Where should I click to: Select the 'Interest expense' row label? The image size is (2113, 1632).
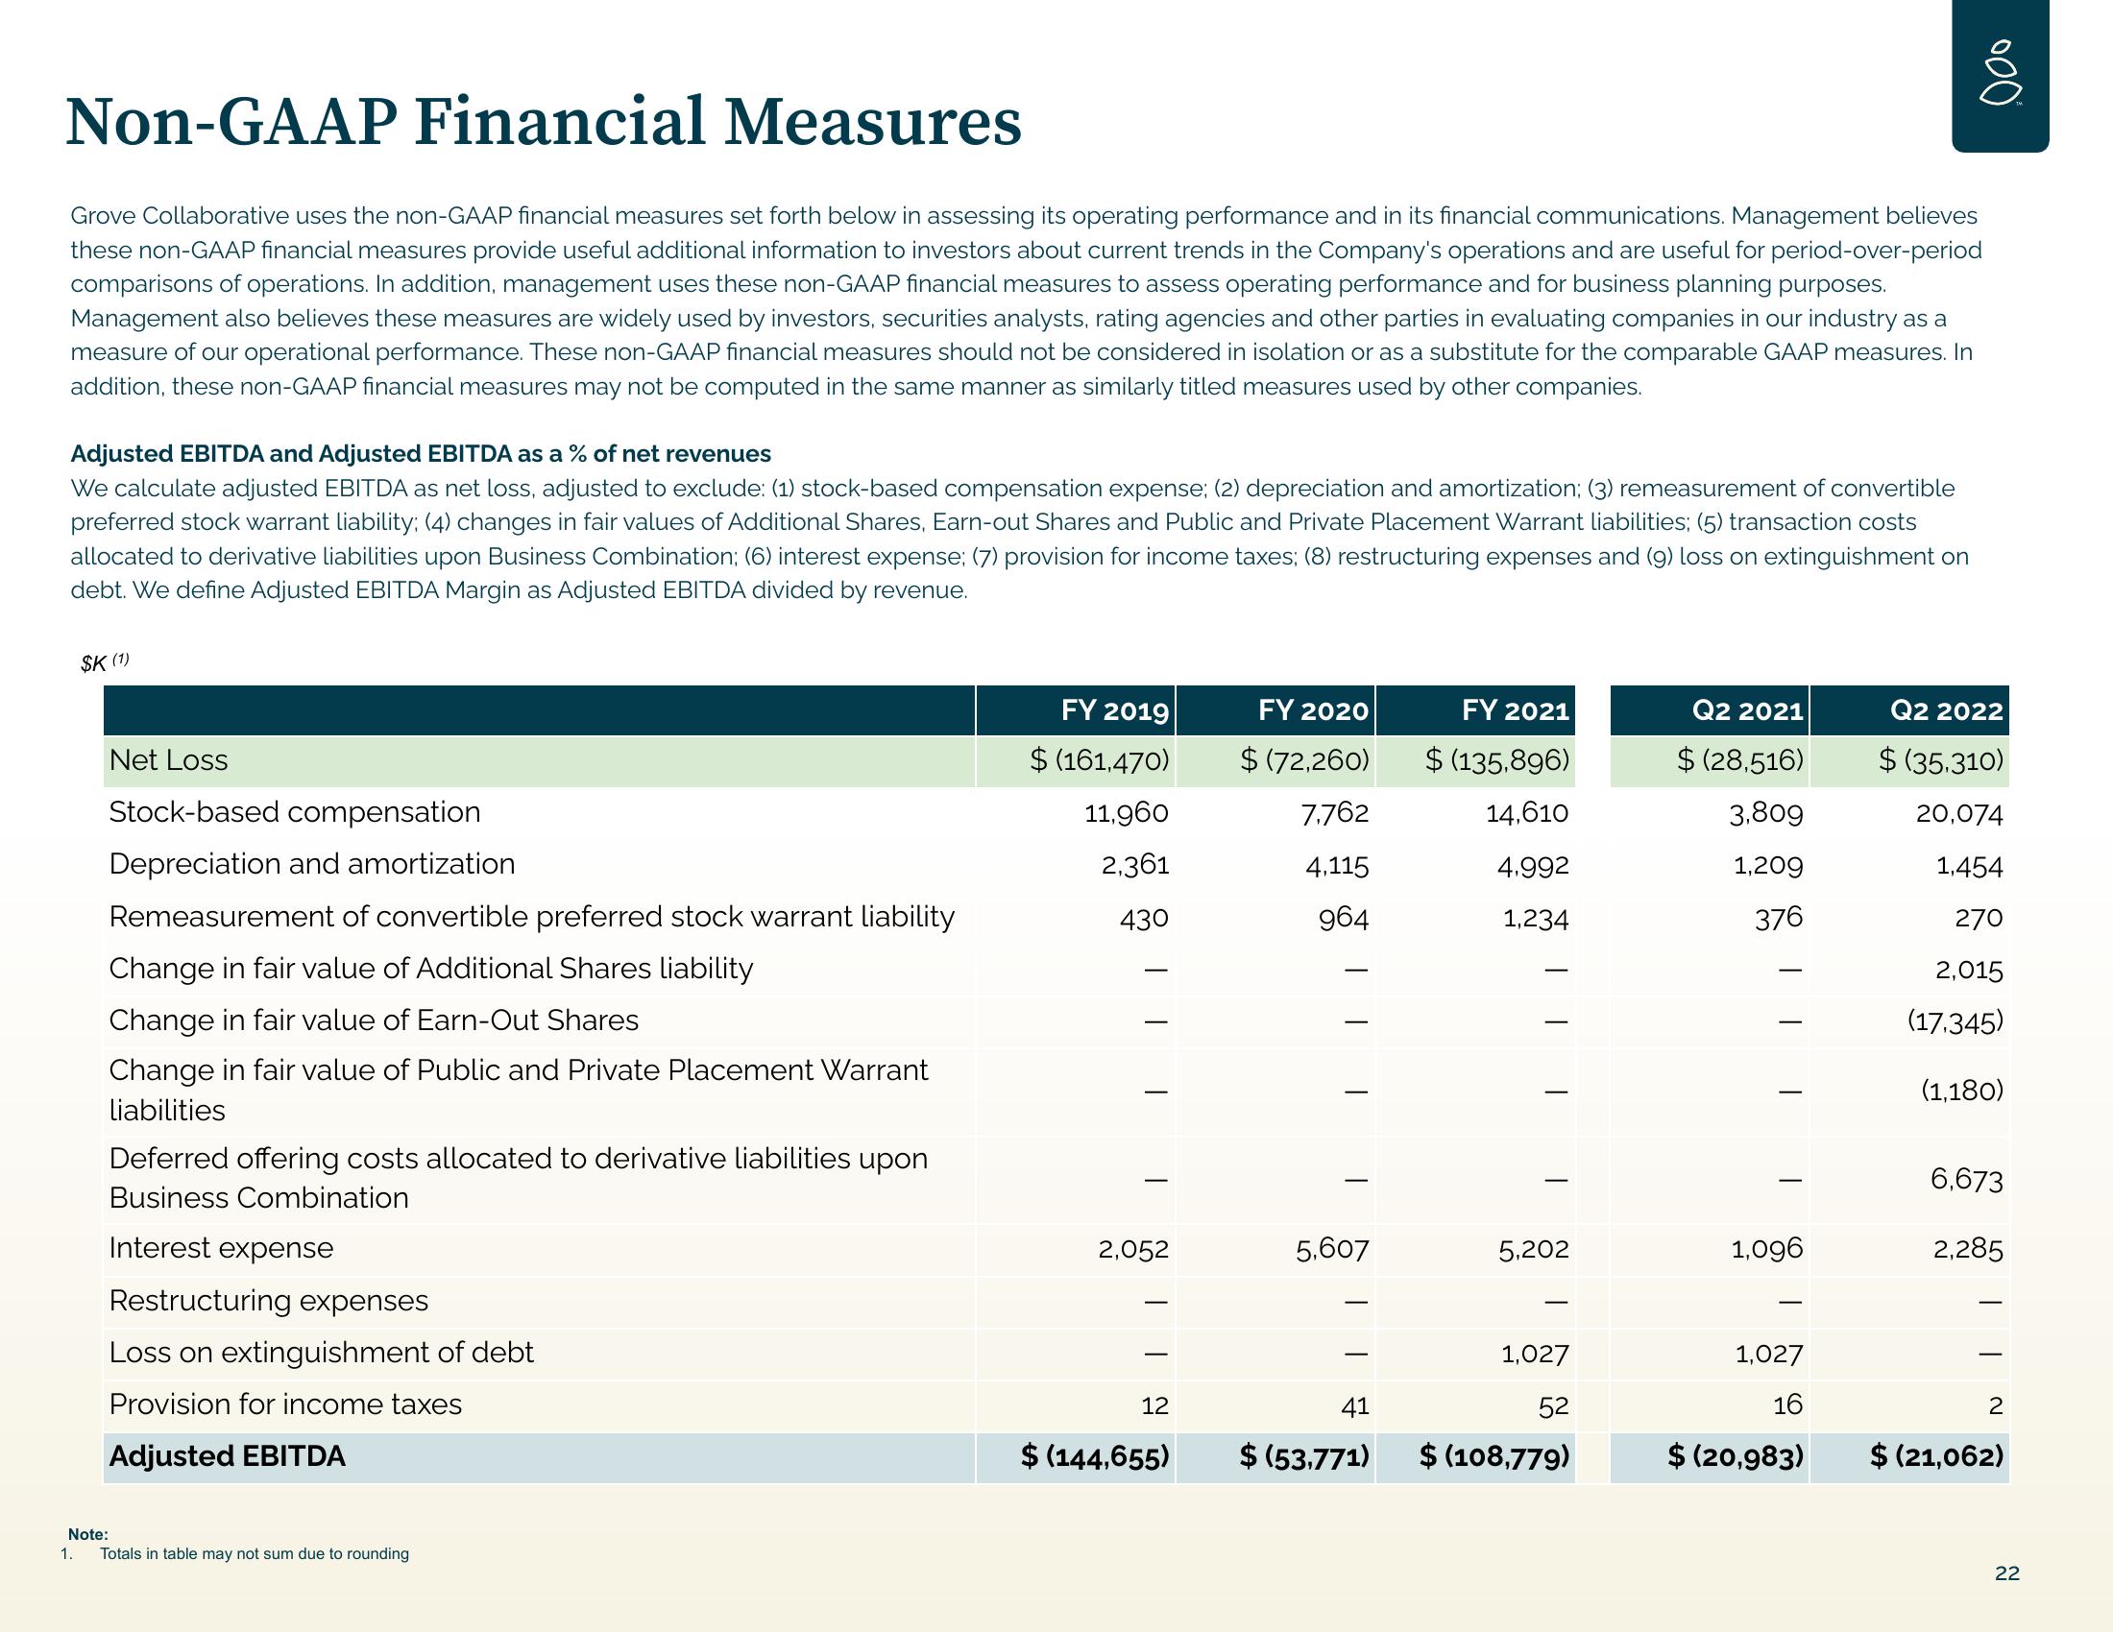[222, 1248]
